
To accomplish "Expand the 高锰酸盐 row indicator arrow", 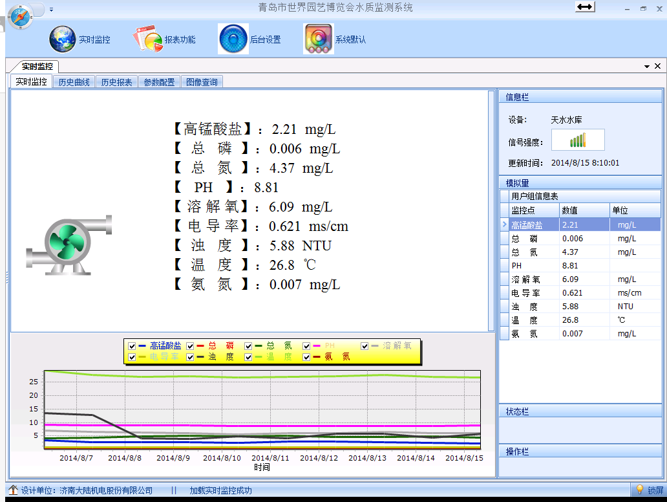I will 504,224.
